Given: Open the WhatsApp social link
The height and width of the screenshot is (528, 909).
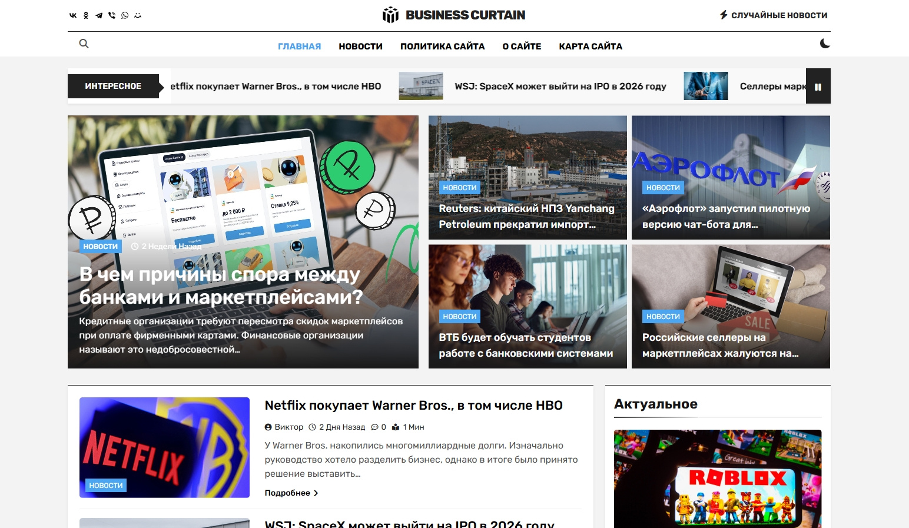Looking at the screenshot, I should (x=125, y=15).
